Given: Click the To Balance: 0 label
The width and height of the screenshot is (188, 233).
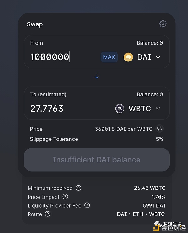Looking at the screenshot, I should (x=150, y=94).
